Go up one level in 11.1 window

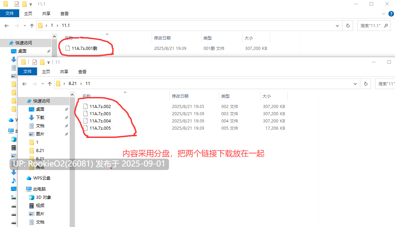[32, 25]
